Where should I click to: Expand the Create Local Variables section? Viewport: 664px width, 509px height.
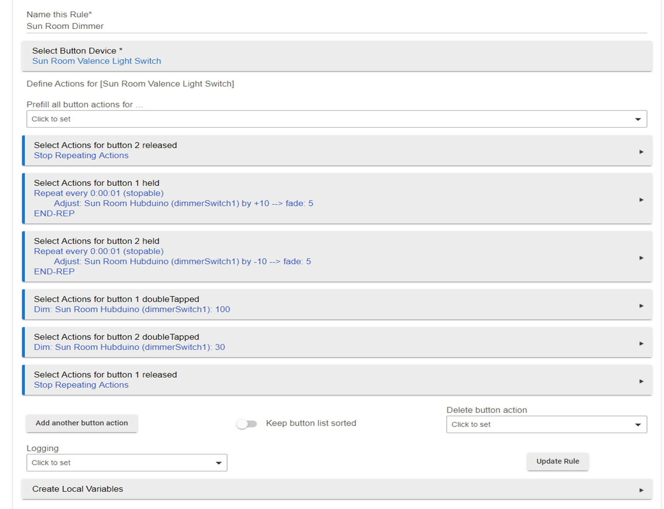tap(641, 490)
